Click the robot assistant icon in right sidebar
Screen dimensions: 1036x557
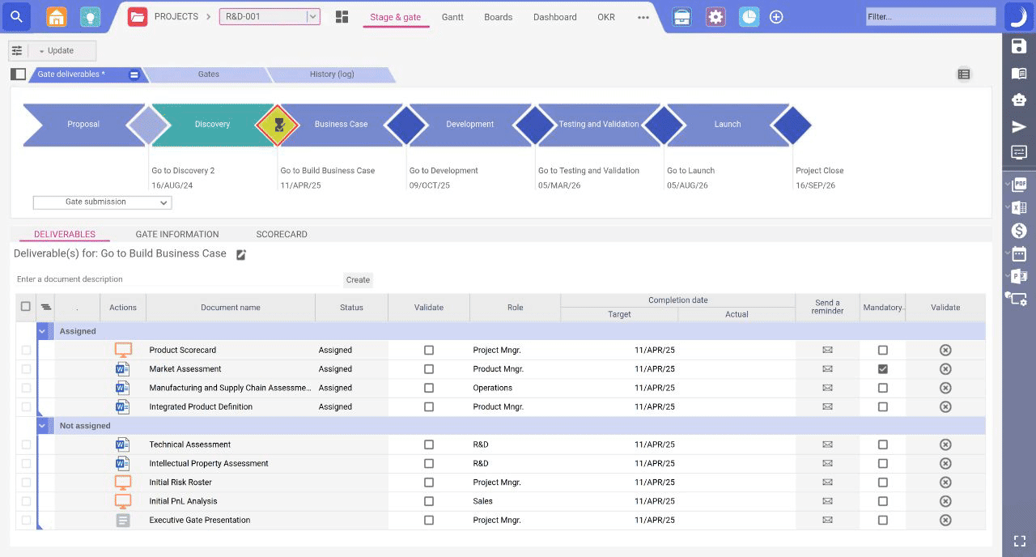point(1018,99)
